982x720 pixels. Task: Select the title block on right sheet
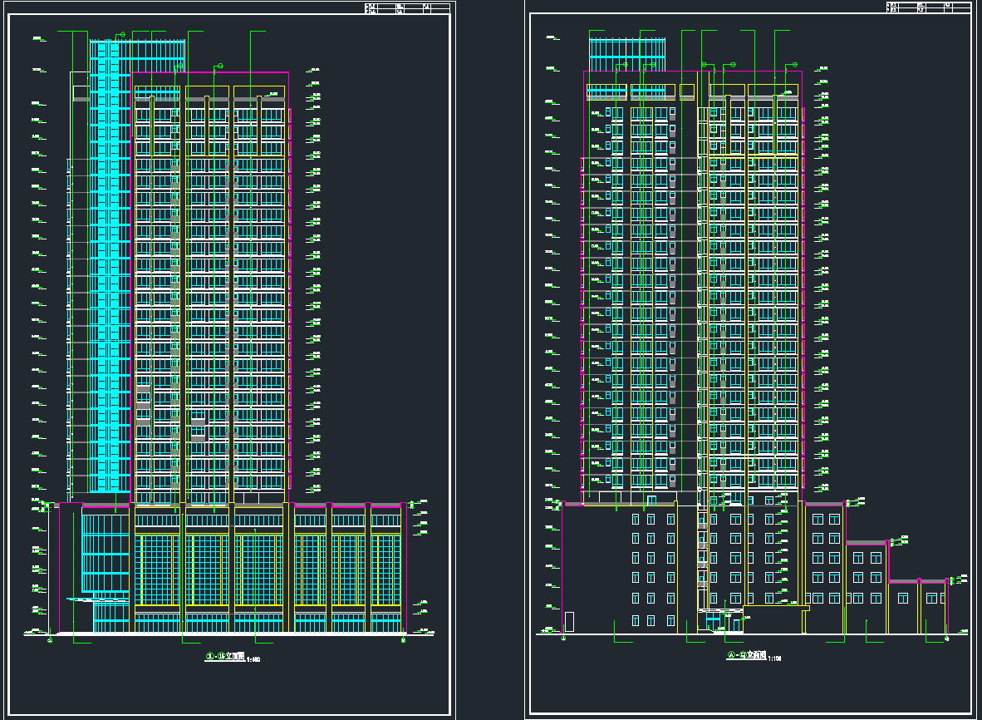point(927,7)
